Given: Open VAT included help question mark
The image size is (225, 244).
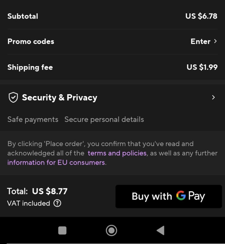Looking at the screenshot, I should (x=57, y=203).
